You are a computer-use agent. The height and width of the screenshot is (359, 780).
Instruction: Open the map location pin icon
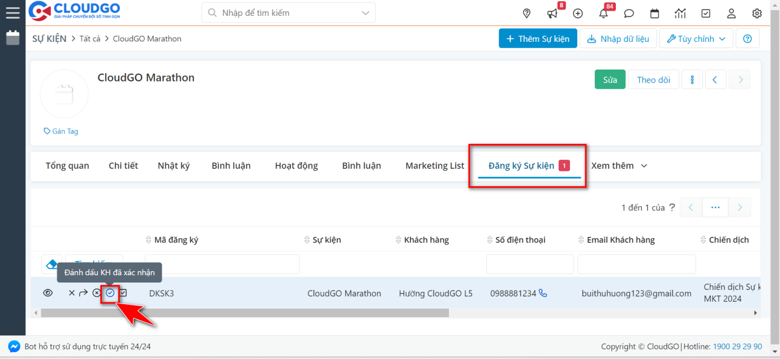[526, 14]
